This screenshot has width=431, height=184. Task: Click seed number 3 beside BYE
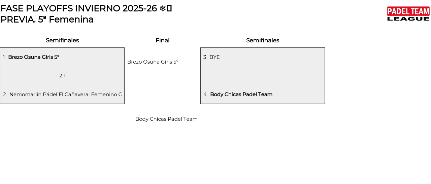click(x=205, y=57)
